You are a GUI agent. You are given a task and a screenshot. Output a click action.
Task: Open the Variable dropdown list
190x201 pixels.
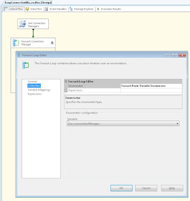[177, 124]
